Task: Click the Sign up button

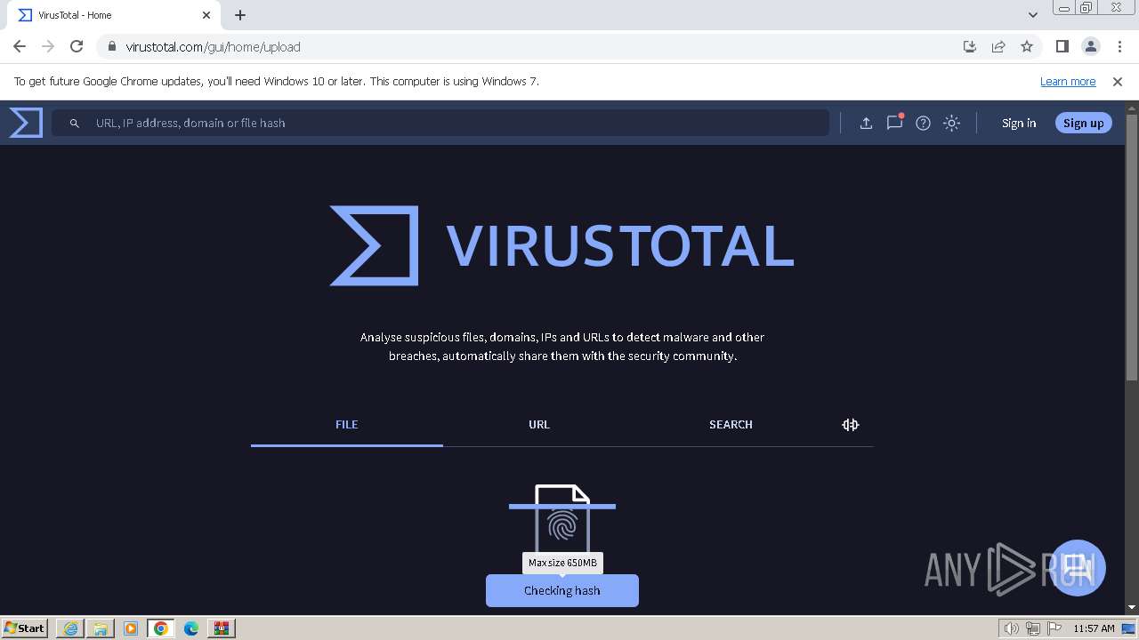Action: tap(1083, 124)
